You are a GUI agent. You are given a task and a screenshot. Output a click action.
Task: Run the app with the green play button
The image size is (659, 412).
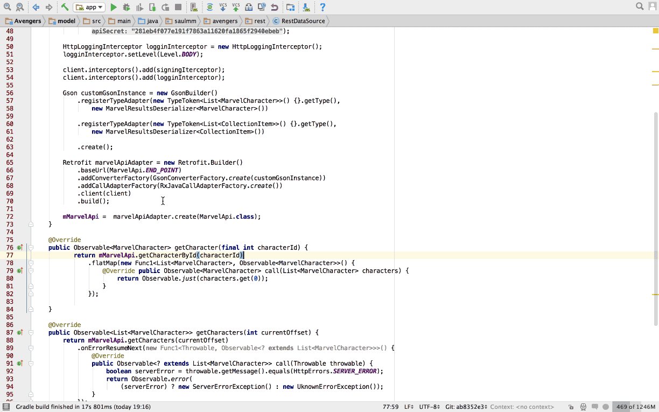click(x=114, y=7)
